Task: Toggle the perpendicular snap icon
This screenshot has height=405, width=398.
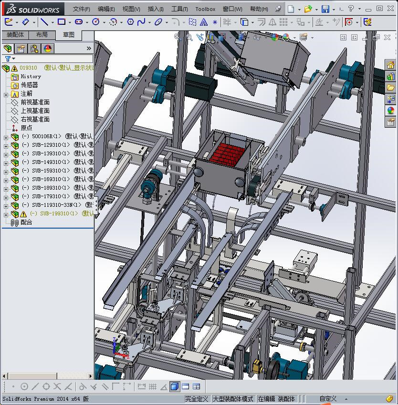Action: click(94, 387)
